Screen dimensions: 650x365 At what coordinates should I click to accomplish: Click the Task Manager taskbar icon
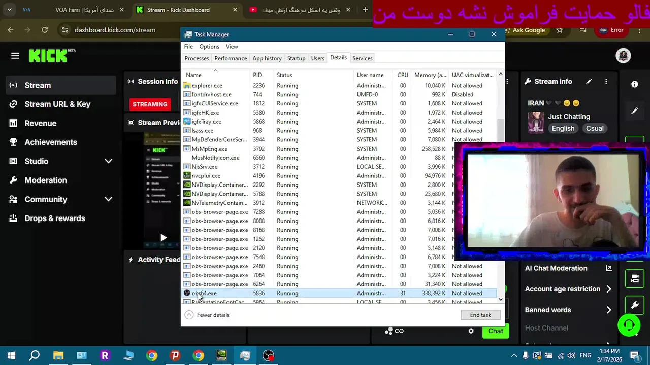(x=245, y=355)
